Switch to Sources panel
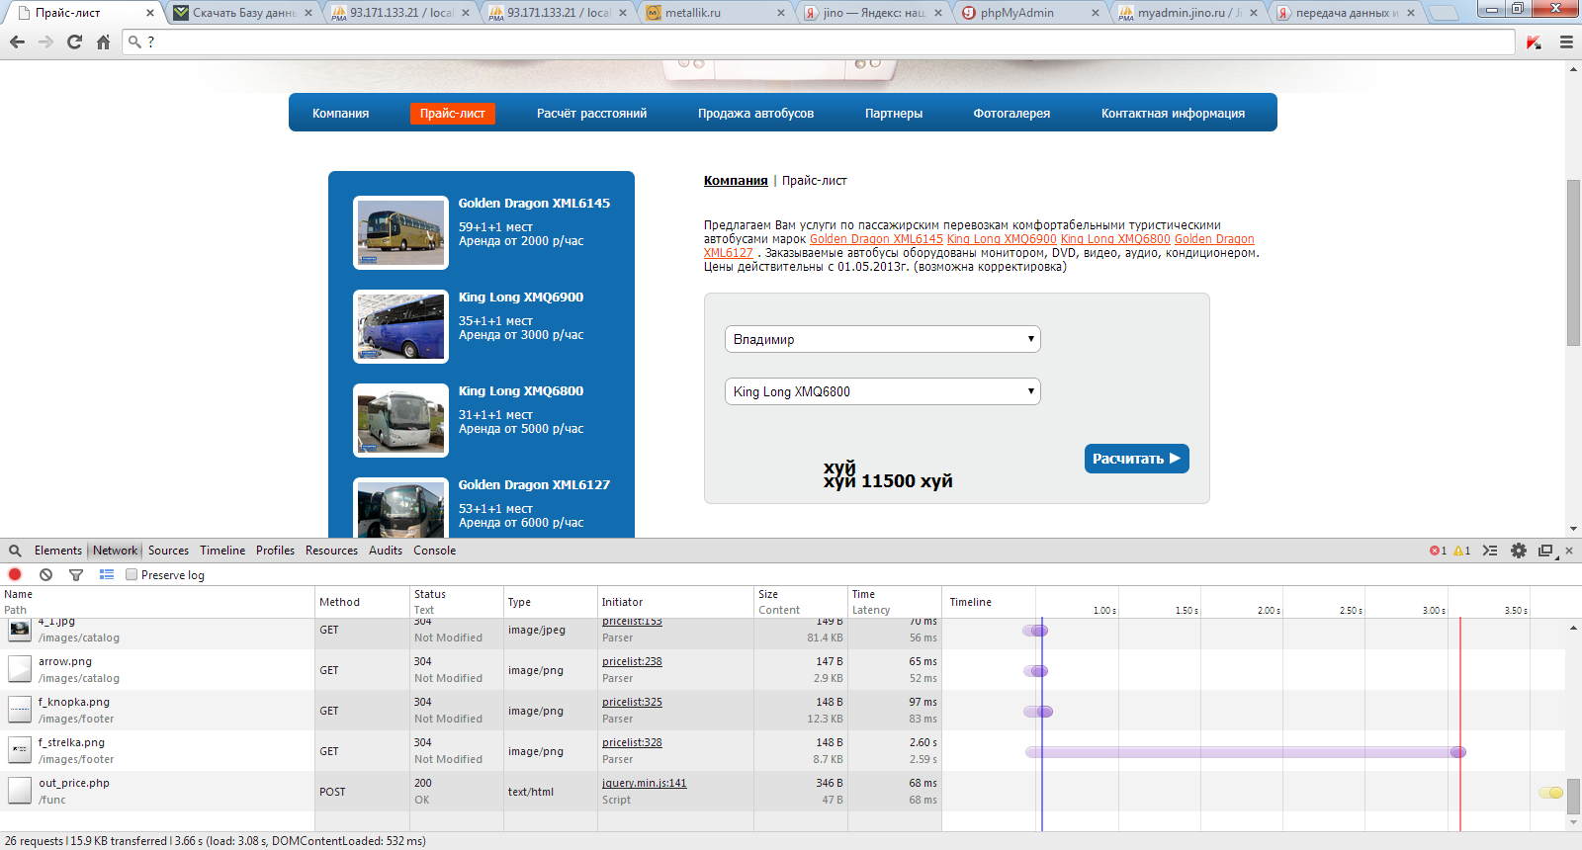The height and width of the screenshot is (850, 1582). pyautogui.click(x=168, y=551)
